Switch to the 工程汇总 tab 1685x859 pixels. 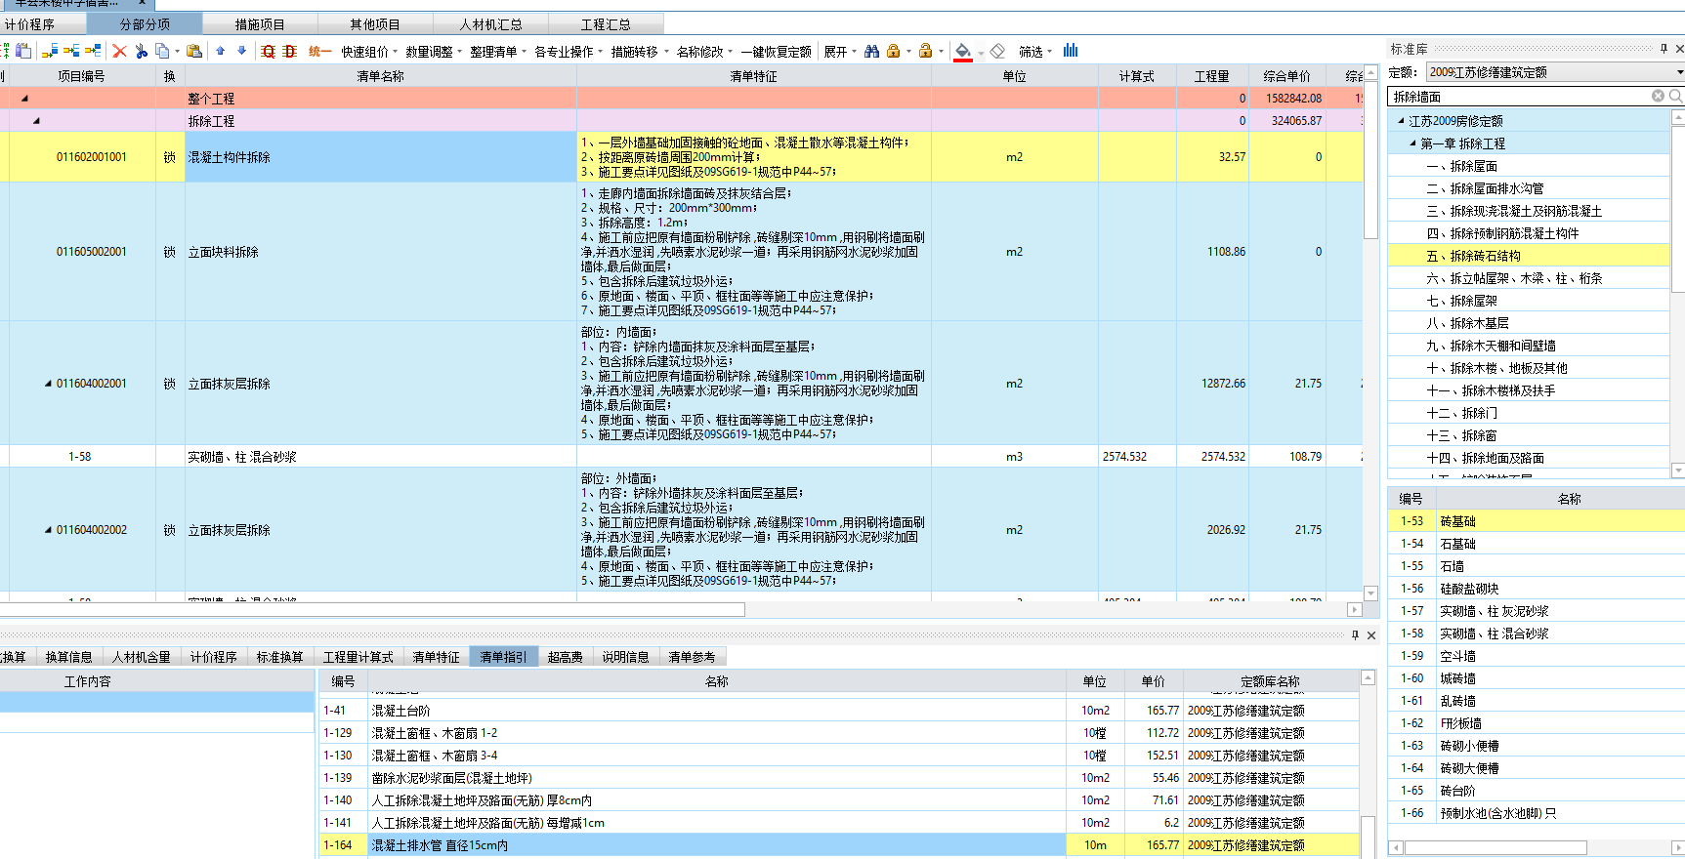[606, 24]
